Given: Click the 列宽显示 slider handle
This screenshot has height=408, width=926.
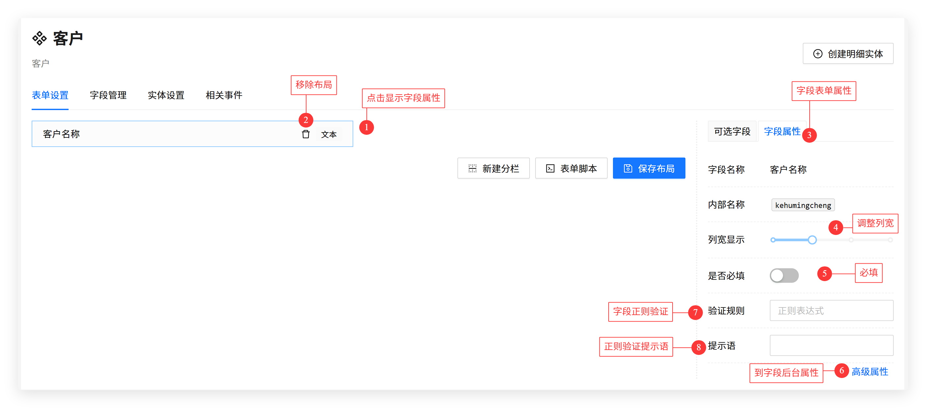Looking at the screenshot, I should tap(812, 240).
